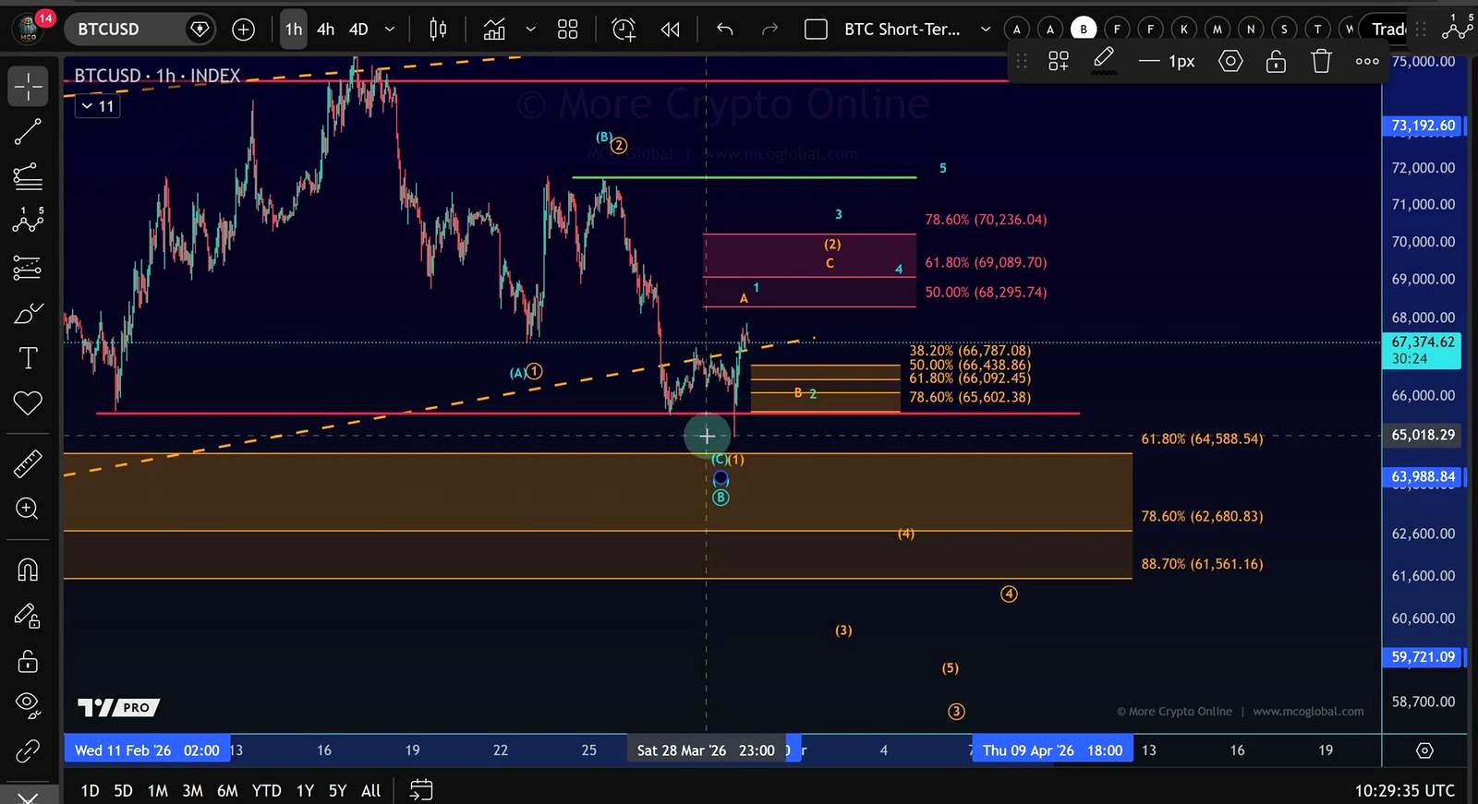Select the crosshair cursor tool

coord(28,87)
